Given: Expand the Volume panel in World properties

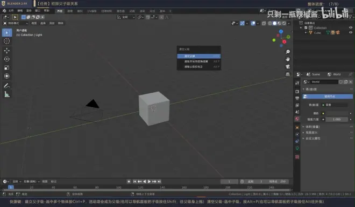Looking at the screenshot, I should pyautogui.click(x=313, y=127).
